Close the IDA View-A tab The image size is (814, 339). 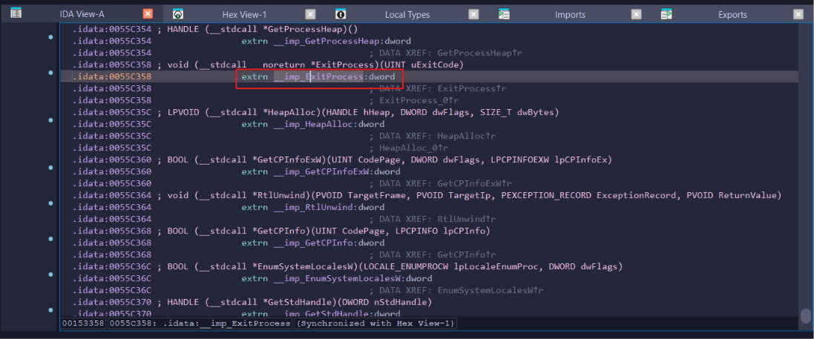(148, 14)
